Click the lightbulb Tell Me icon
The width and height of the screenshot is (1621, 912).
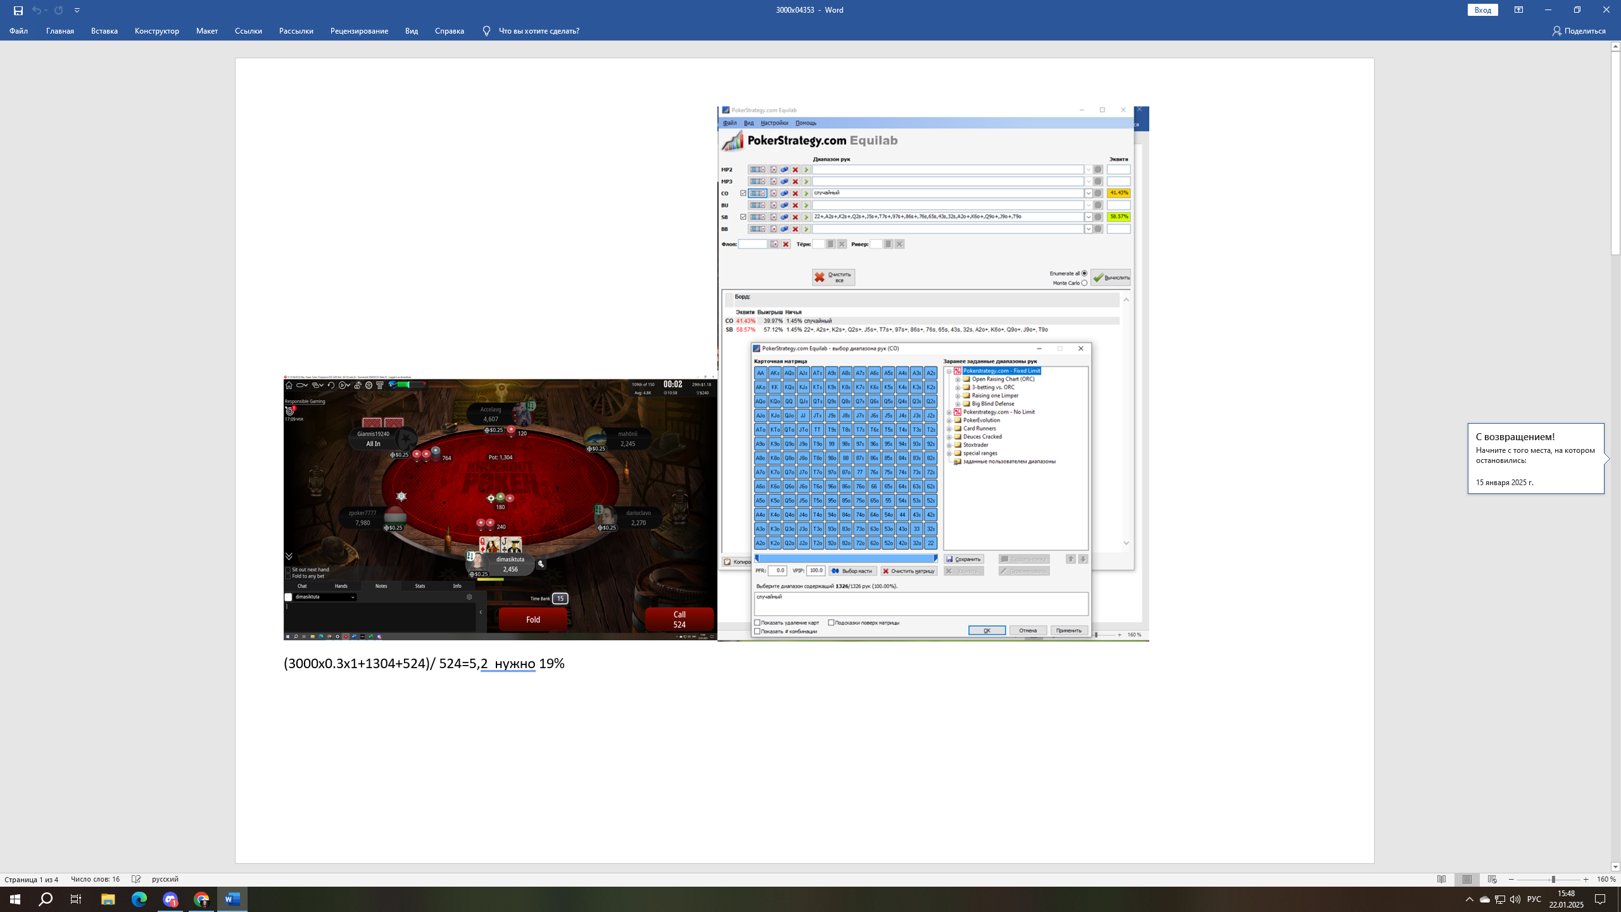click(x=486, y=31)
